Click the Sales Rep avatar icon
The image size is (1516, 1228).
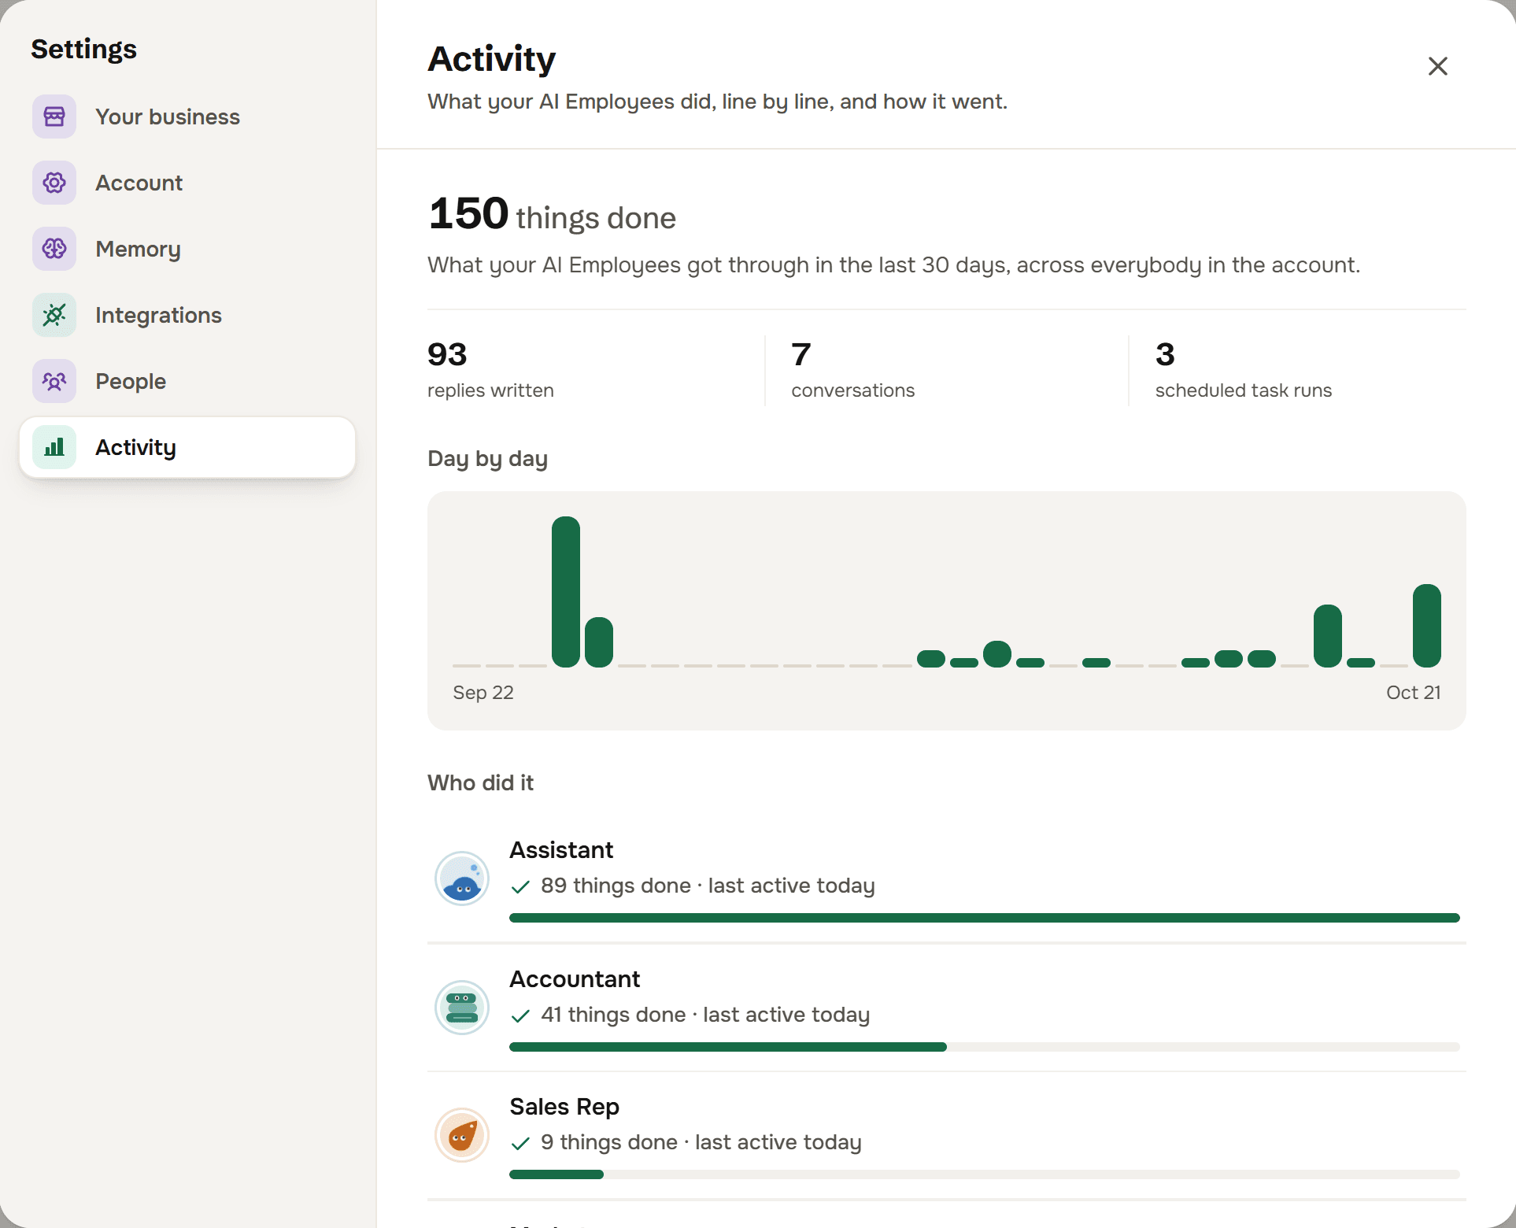462,1135
